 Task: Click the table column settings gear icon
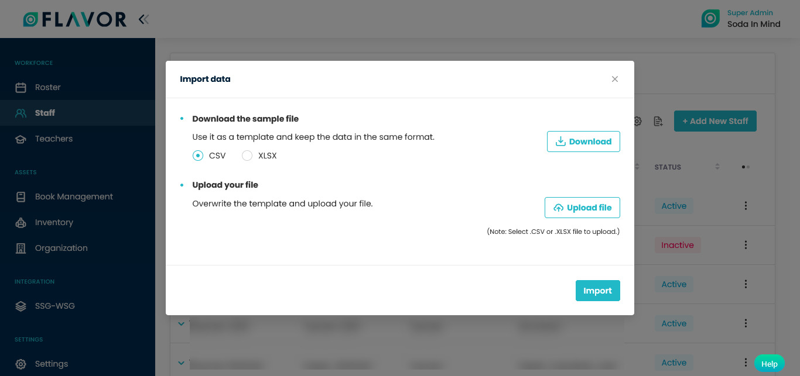click(637, 121)
